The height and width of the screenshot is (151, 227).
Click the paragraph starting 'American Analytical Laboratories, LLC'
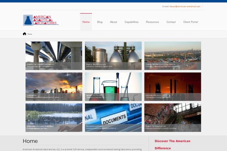82,149
